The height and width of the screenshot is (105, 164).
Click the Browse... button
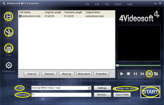(x=102, y=95)
